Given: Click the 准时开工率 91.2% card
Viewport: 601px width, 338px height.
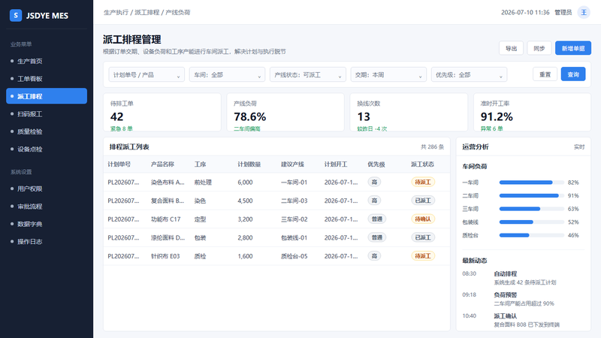Looking at the screenshot, I should [x=533, y=112].
